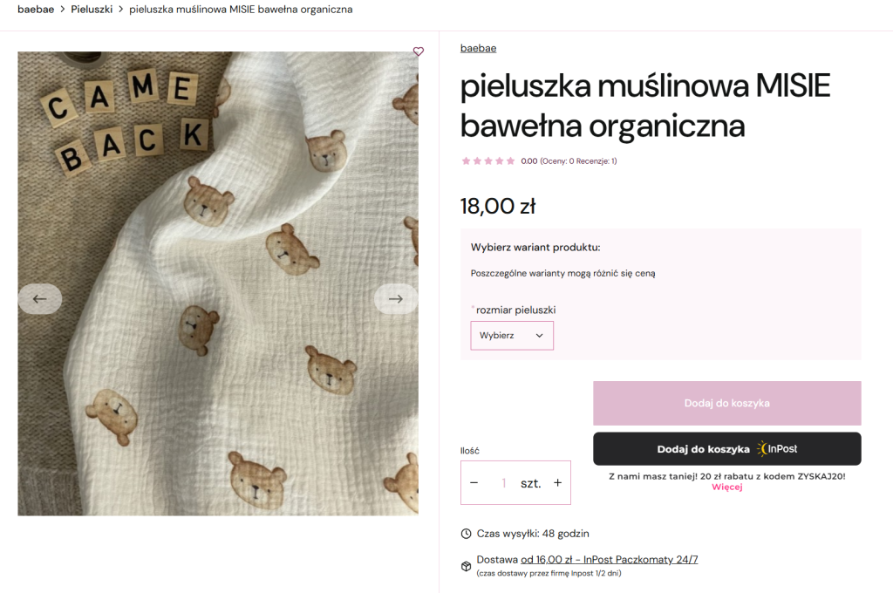Open the Więcej discount link
Image resolution: width=893 pixels, height=593 pixels.
pos(726,487)
